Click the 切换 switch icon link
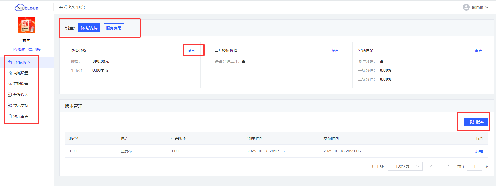Screen dimensions: 496x186 31,49
